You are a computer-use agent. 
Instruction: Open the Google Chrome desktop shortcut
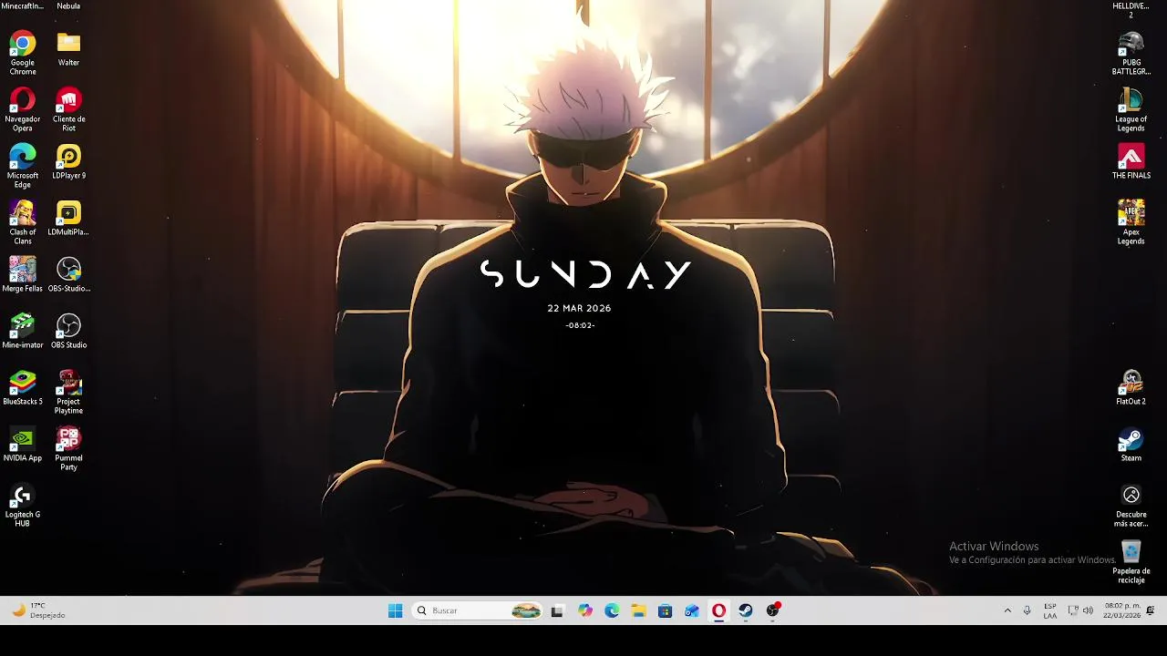tap(23, 52)
